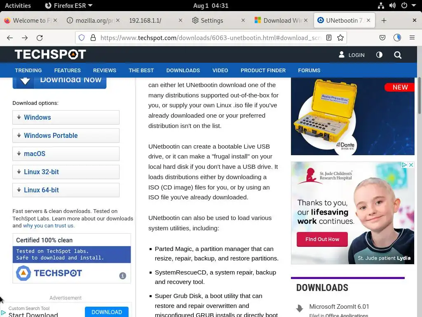The image size is (422, 317).
Task: Open the Activities overview
Action: tap(18, 5)
